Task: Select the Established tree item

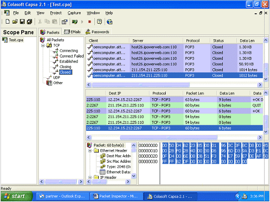Action: point(69,61)
